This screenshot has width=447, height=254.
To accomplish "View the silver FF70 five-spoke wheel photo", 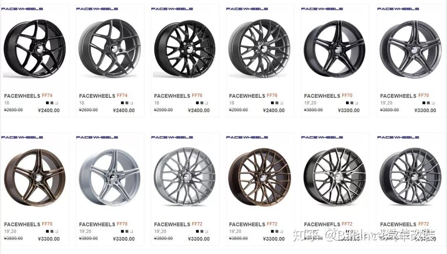I will point(110,177).
